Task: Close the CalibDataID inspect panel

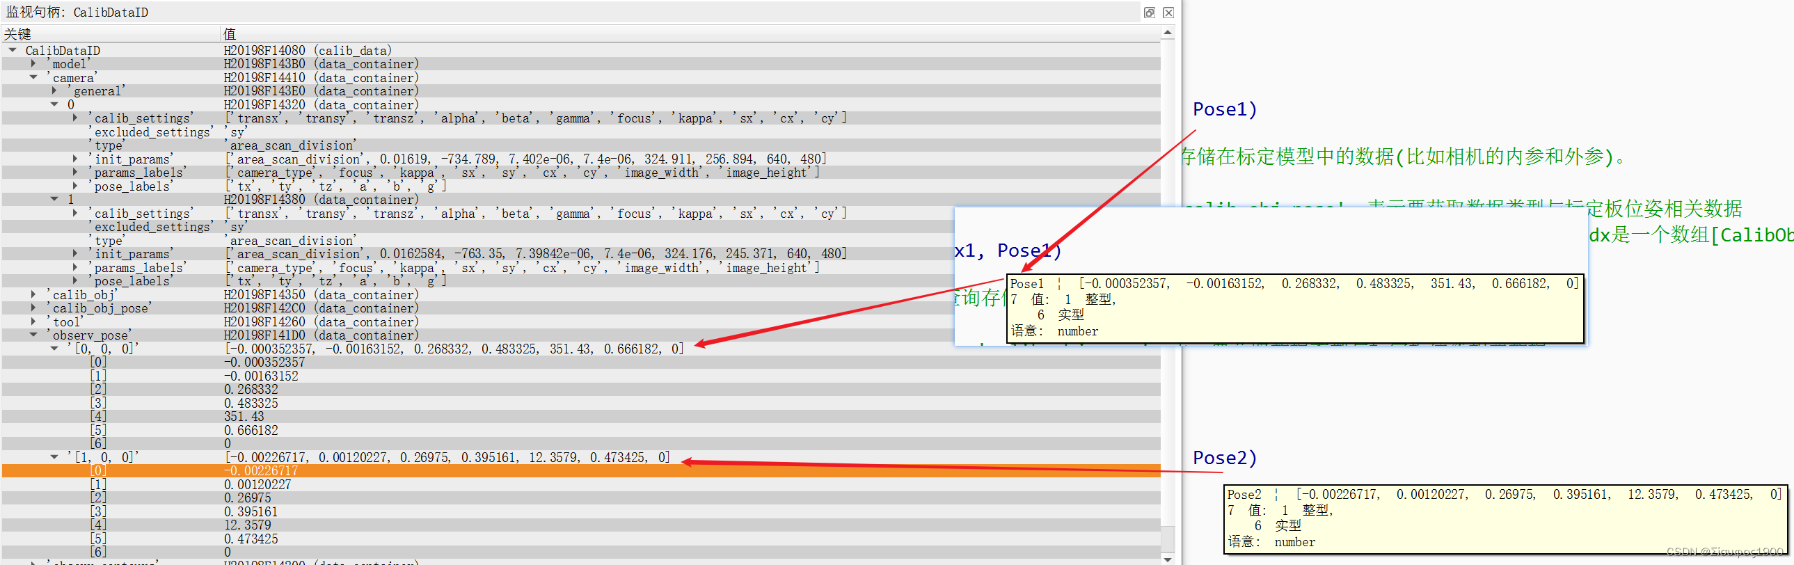Action: 1168,13
